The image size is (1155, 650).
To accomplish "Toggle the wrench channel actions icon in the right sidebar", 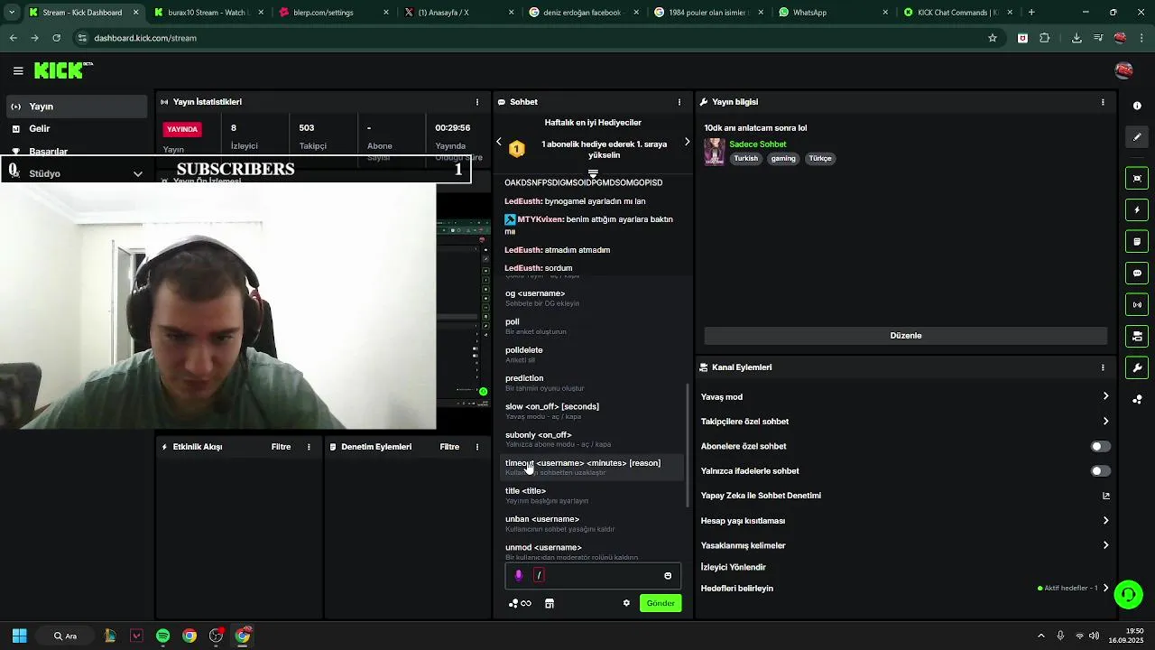I will click(1137, 367).
